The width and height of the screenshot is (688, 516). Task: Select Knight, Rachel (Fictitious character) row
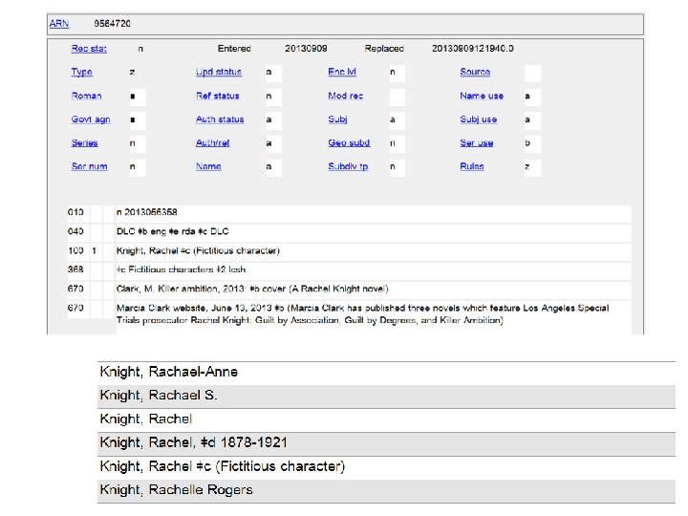coord(222,466)
